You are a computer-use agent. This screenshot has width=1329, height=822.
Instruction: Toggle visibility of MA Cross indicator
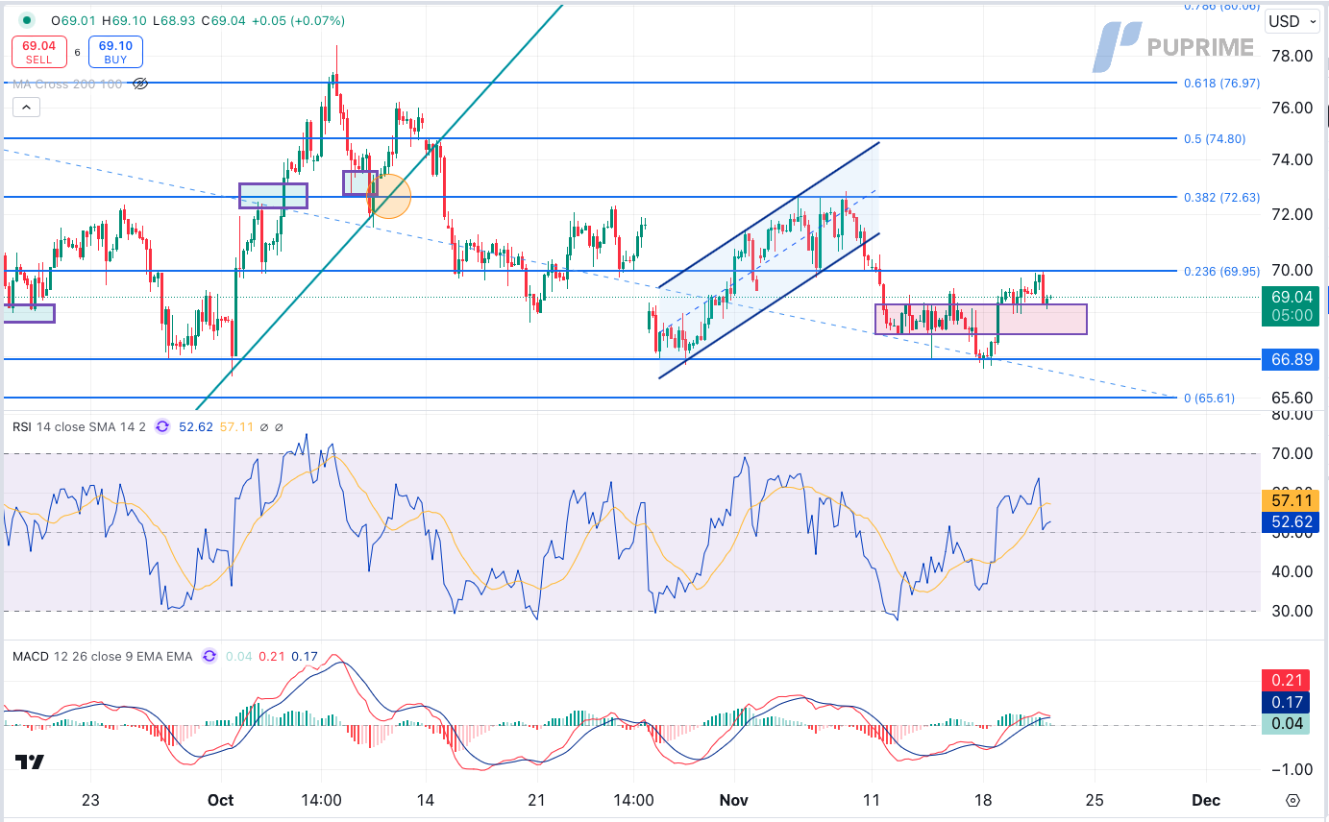[x=140, y=84]
